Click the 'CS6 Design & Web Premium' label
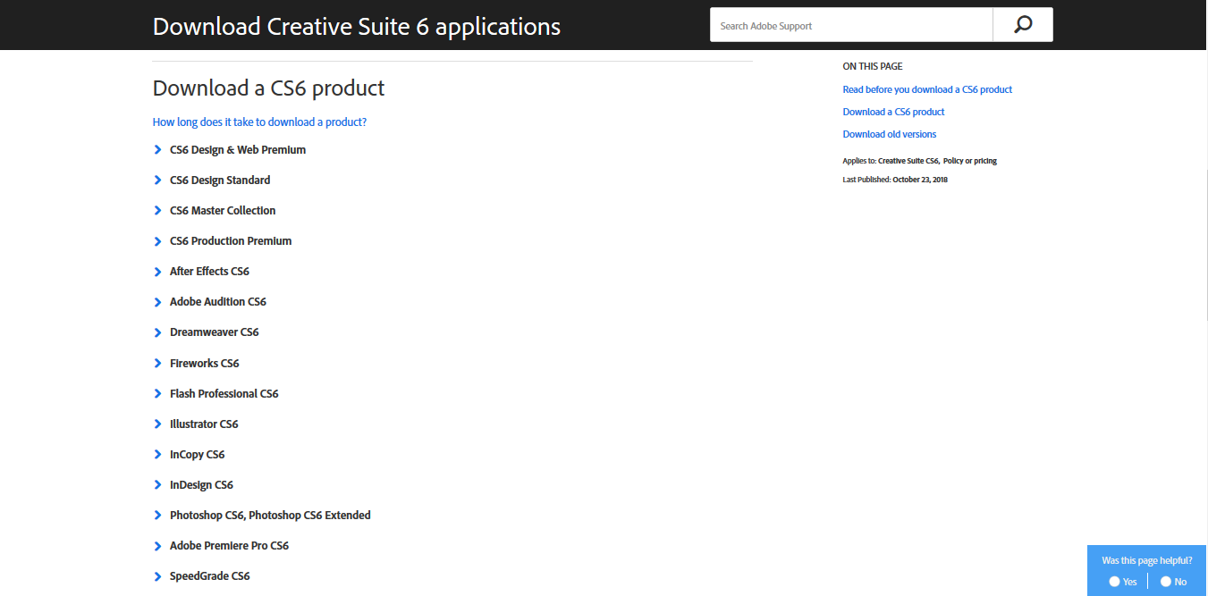The image size is (1208, 596). coord(238,150)
